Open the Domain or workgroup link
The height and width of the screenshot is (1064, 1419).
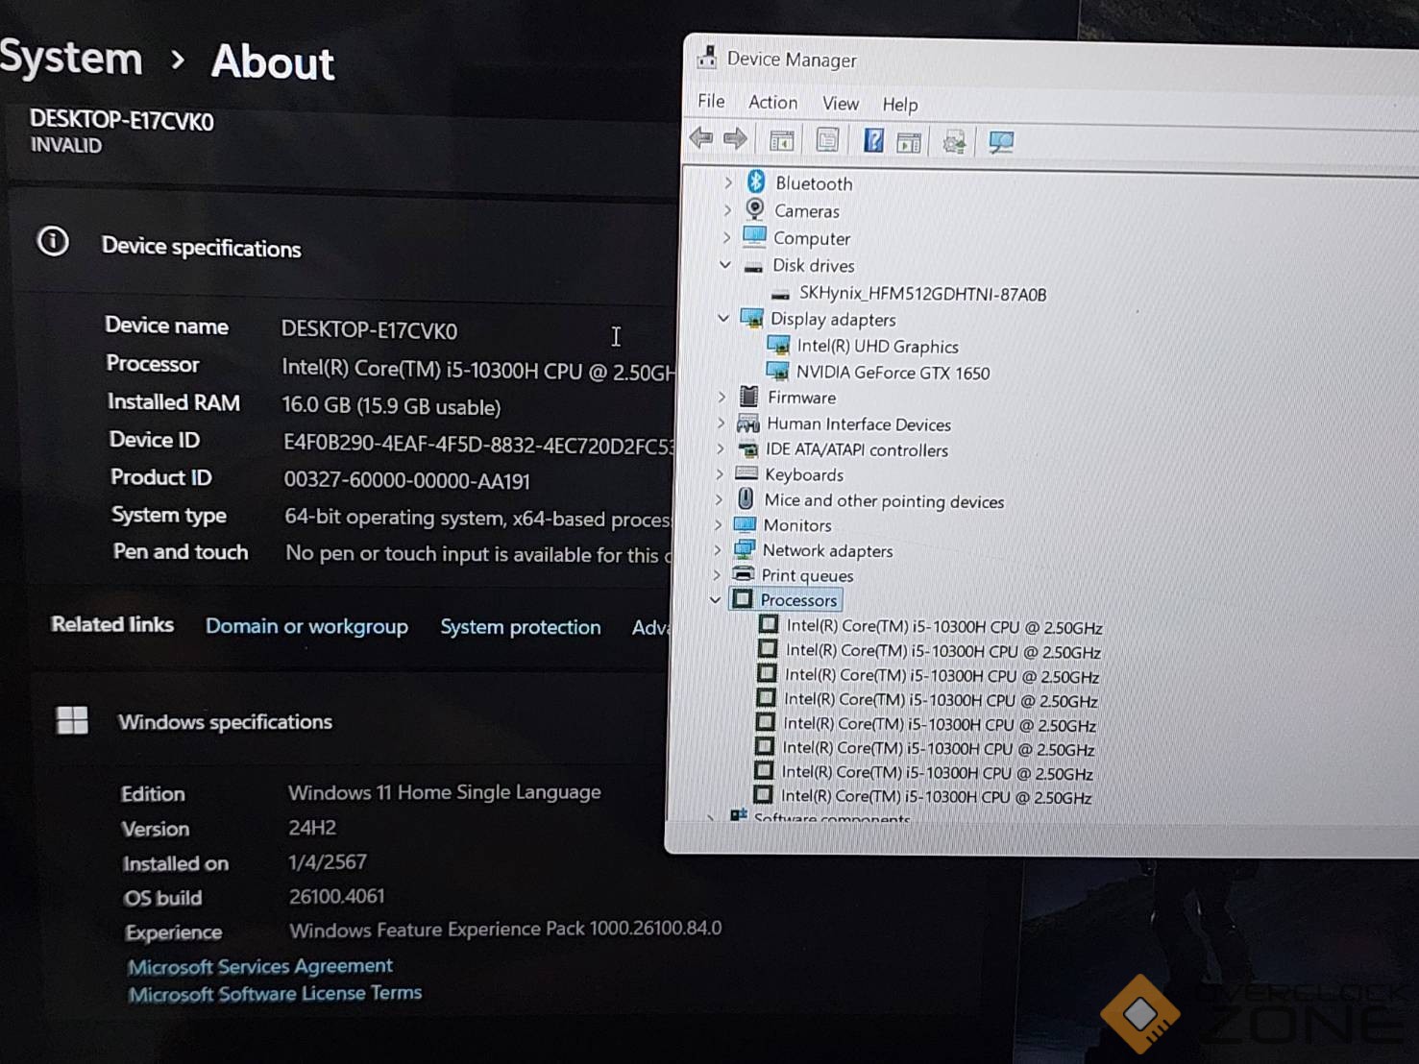point(306,626)
